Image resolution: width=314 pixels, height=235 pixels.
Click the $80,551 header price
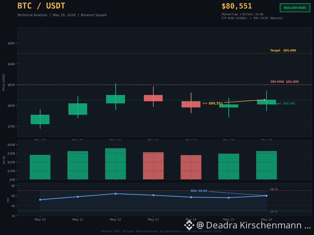coord(237,6)
